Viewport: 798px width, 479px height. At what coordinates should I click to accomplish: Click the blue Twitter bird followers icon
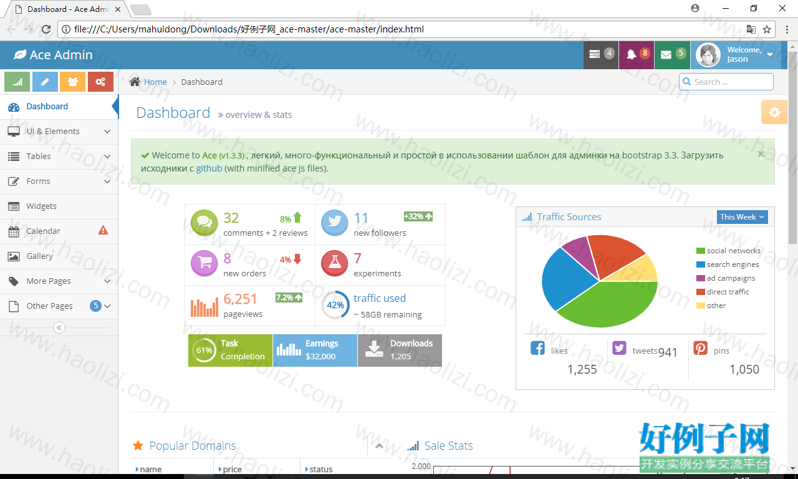coord(334,223)
